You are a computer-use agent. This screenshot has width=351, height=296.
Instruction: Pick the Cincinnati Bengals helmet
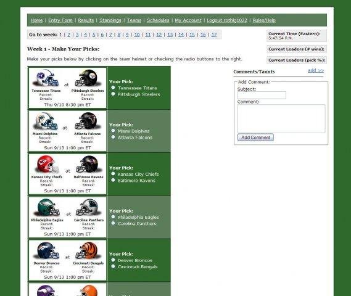(88, 250)
